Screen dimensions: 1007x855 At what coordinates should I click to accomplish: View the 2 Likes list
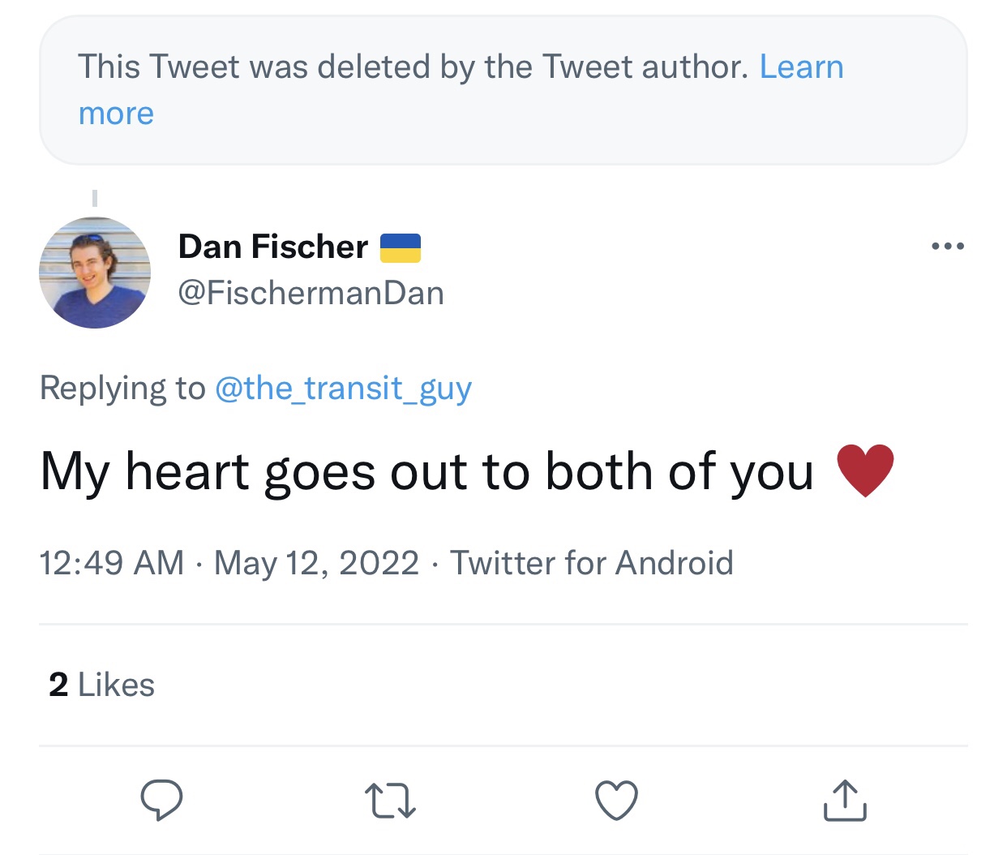pyautogui.click(x=101, y=685)
